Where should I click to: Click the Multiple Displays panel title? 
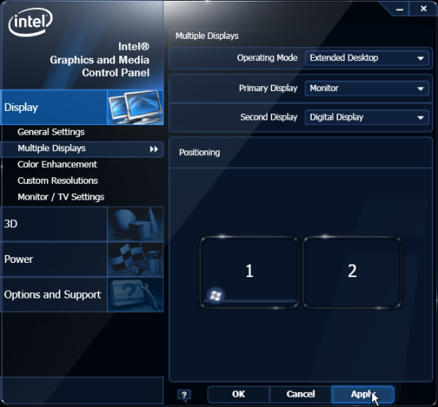(x=207, y=36)
